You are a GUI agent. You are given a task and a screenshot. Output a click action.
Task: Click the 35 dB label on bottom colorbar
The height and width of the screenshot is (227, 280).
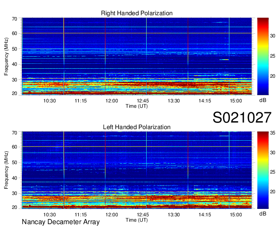[x=273, y=133]
